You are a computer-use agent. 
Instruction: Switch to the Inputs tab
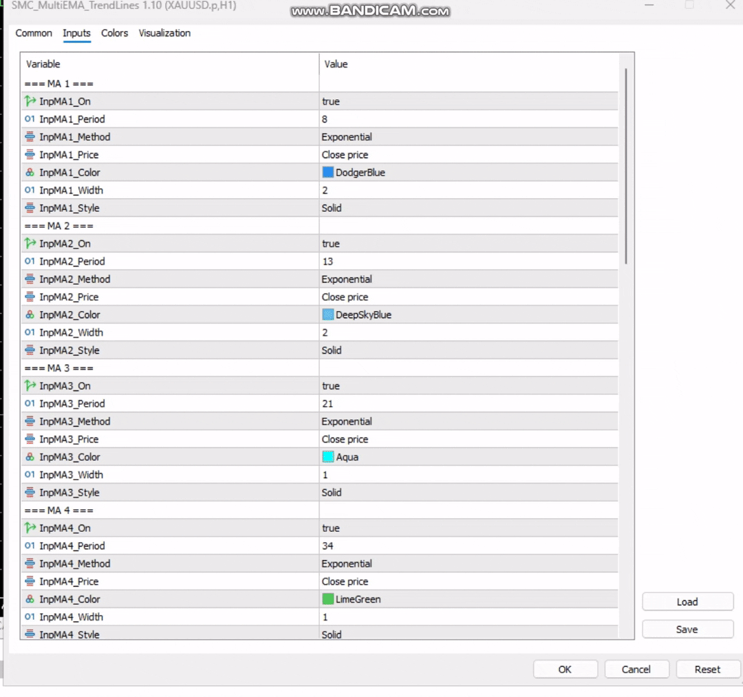[x=76, y=33]
